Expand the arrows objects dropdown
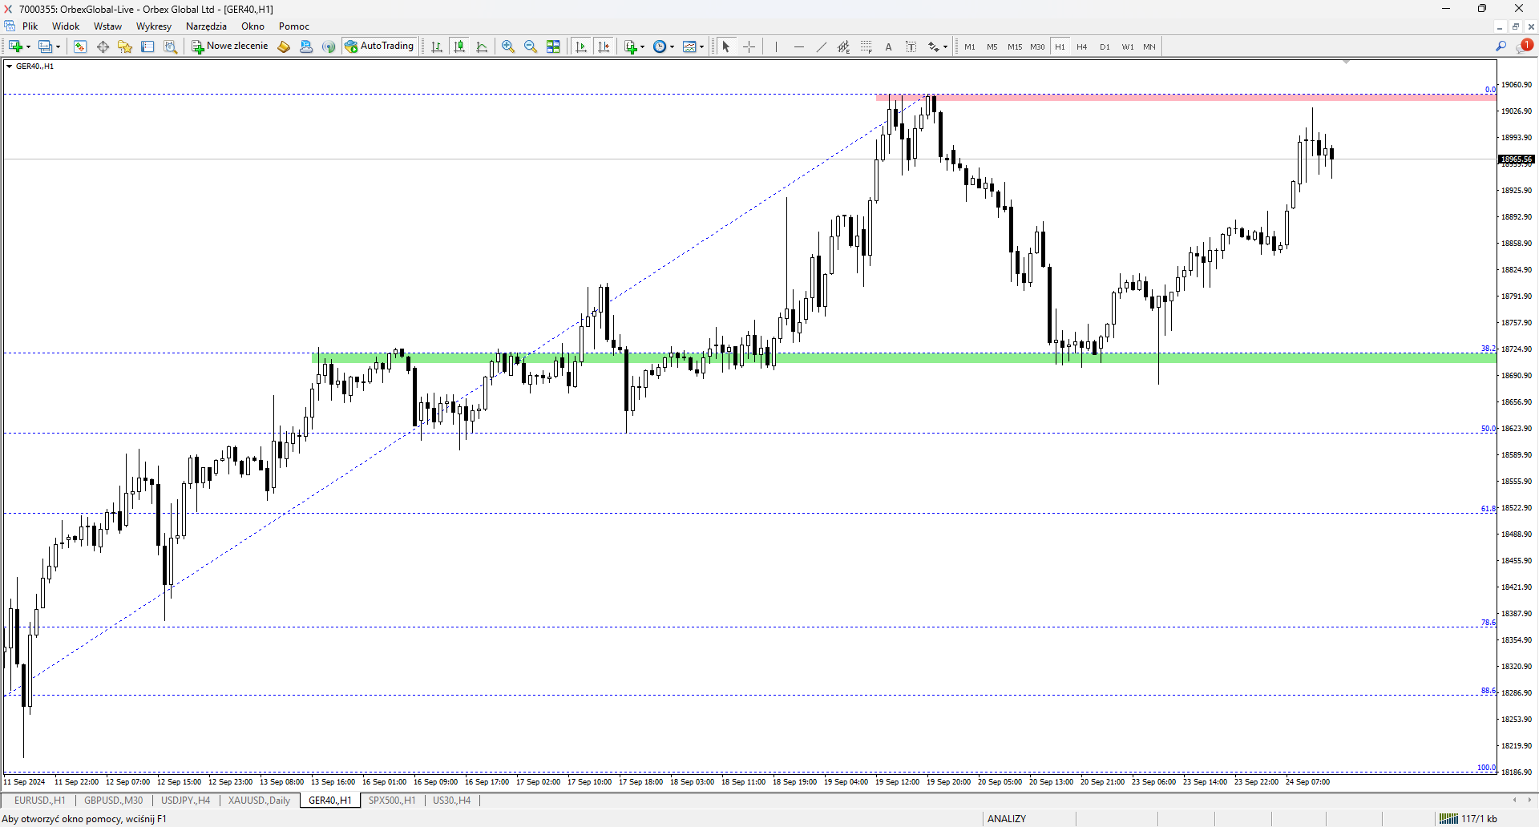Image resolution: width=1539 pixels, height=827 pixels. 946,46
